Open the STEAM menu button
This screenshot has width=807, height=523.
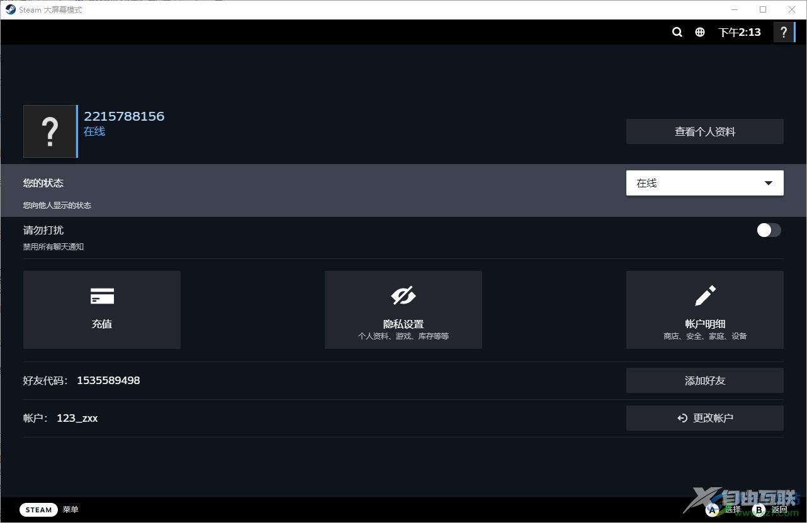(x=38, y=510)
